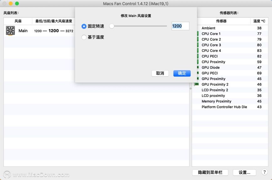The image size is (272, 180).
Task: Click the CPU Core 1 chip icon
Action: coord(198,33)
